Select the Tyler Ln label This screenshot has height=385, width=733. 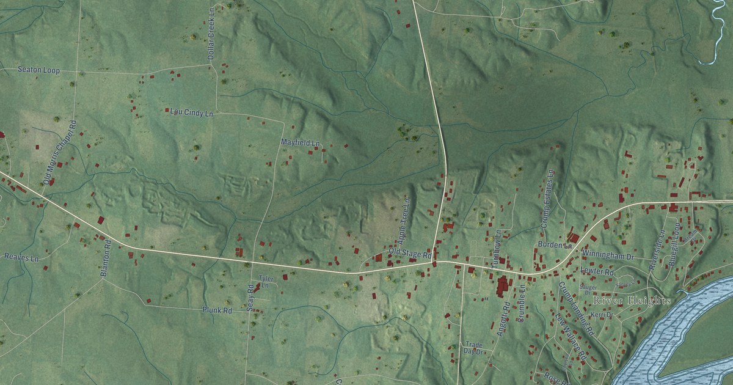[x=265, y=281]
